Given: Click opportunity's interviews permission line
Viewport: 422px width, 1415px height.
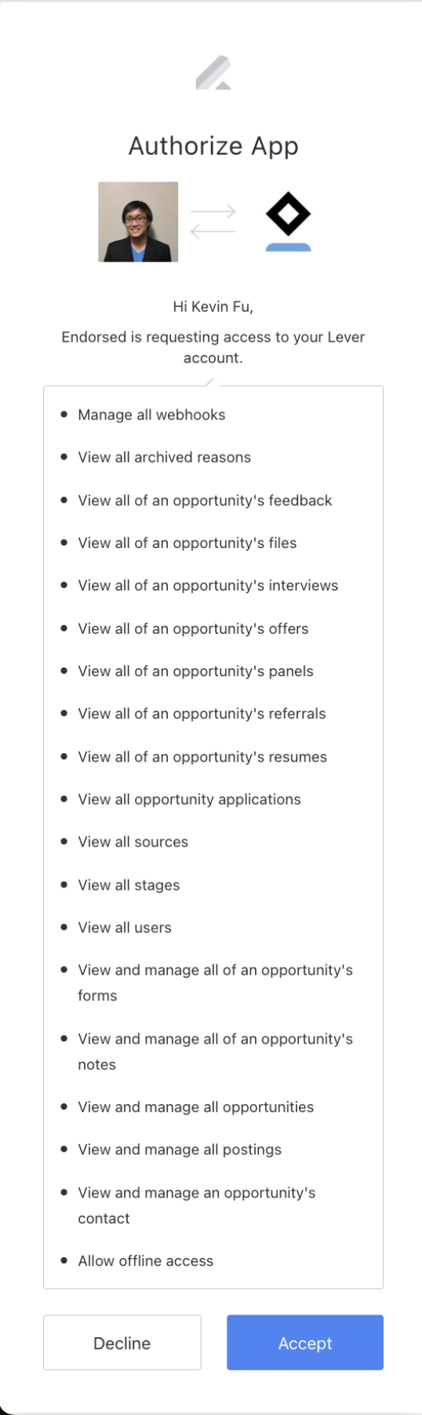Looking at the screenshot, I should click(208, 586).
